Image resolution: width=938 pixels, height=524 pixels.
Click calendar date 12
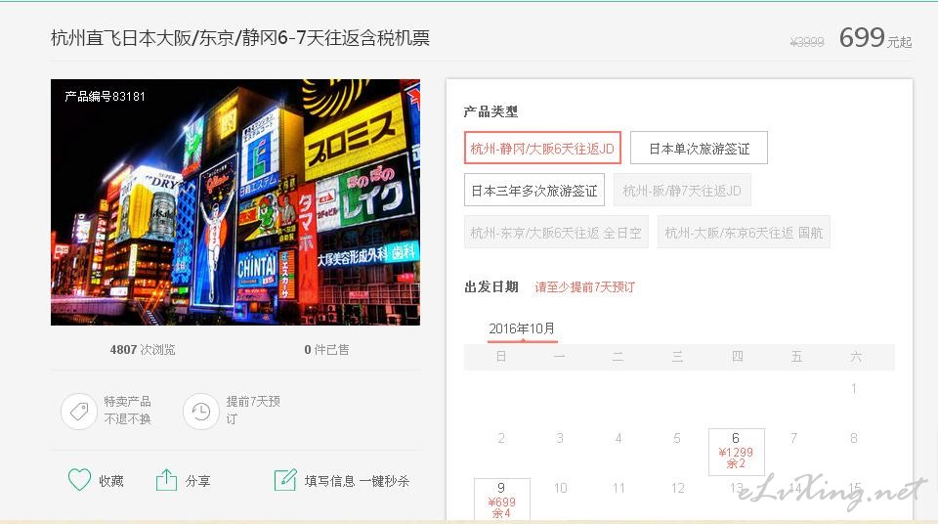(677, 488)
